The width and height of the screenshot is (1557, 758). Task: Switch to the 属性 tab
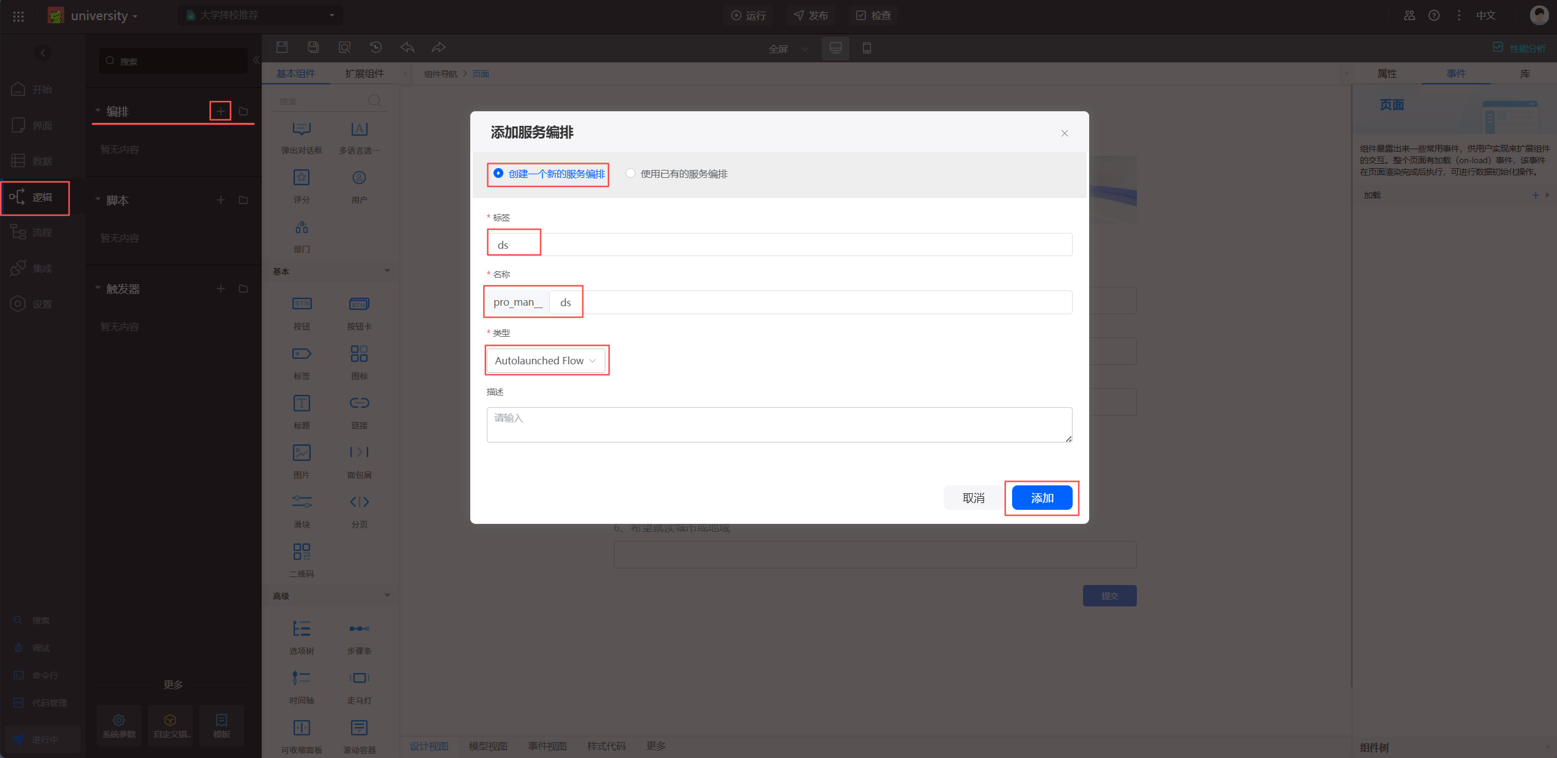[x=1387, y=73]
